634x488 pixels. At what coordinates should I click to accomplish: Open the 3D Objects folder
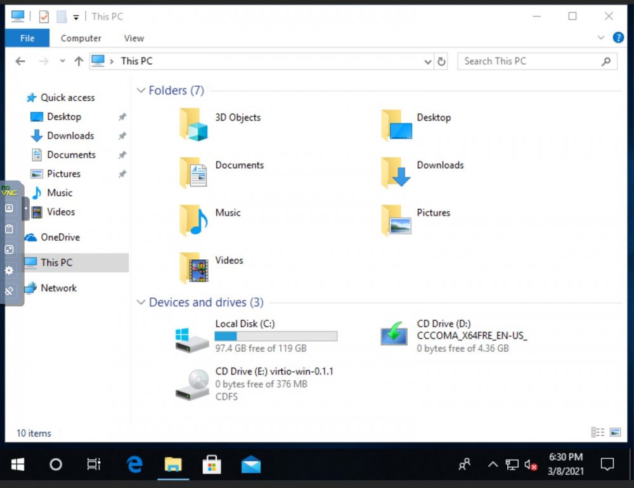tap(221, 124)
